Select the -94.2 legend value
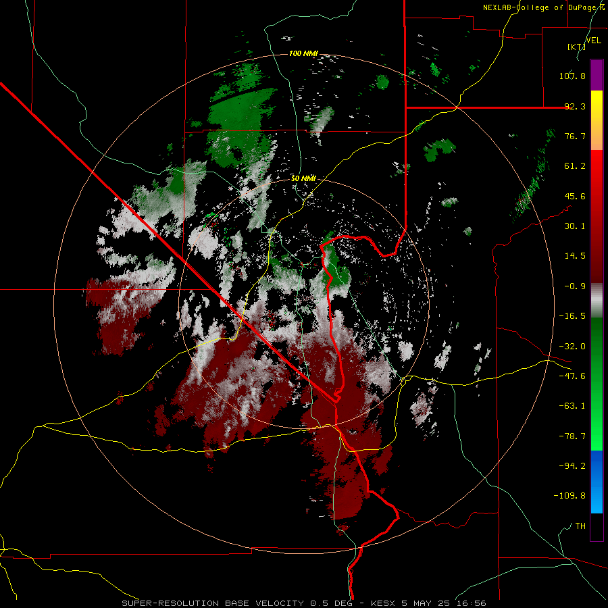 [x=572, y=466]
